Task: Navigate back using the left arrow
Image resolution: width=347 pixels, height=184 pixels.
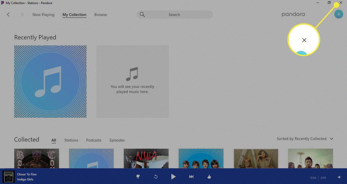Action: point(8,14)
